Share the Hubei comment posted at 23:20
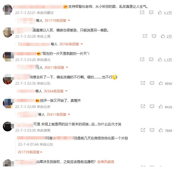Viewport: 176px width, 169px height. click(142, 59)
